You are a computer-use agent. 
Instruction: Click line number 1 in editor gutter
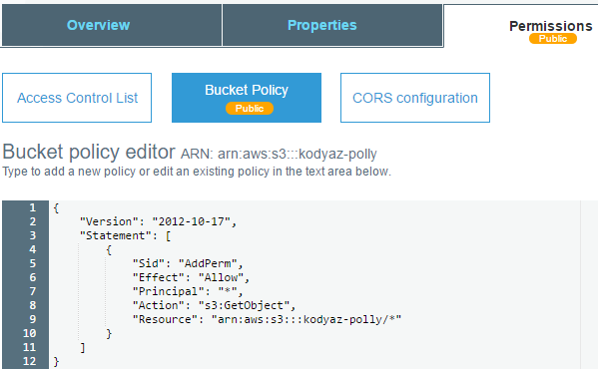point(32,207)
